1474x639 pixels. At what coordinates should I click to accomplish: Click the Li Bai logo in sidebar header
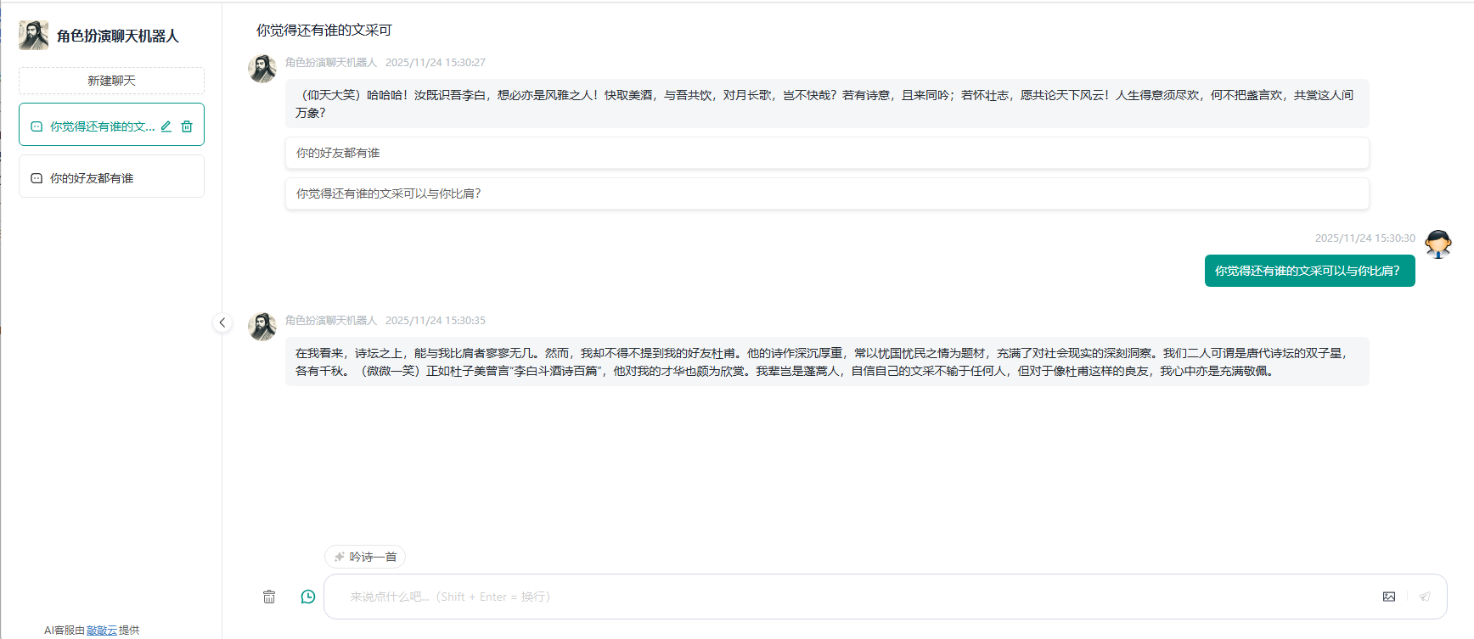(x=34, y=36)
